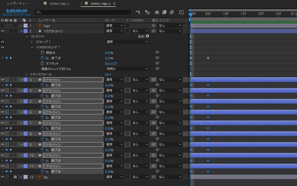Toggle shy layers hide icon

coord(157,12)
